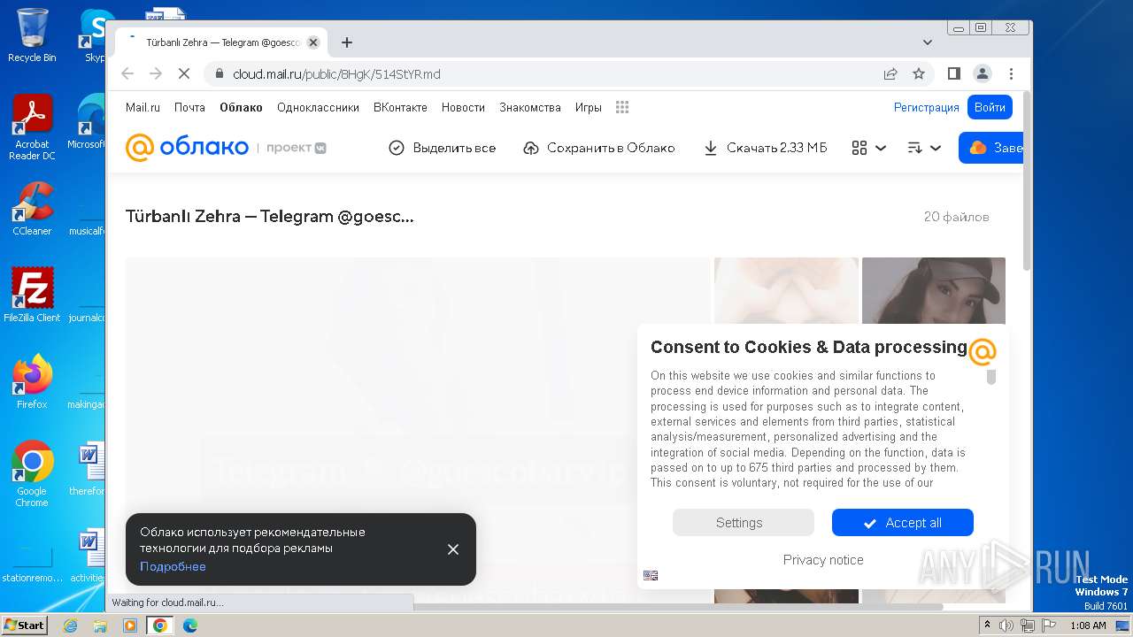This screenshot has height=637, width=1133.
Task: Open Google Chrome desktop icon
Action: coord(32,474)
